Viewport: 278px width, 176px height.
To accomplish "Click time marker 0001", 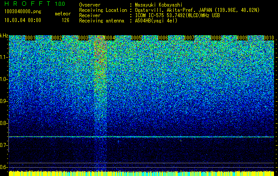I will coord(30,38).
